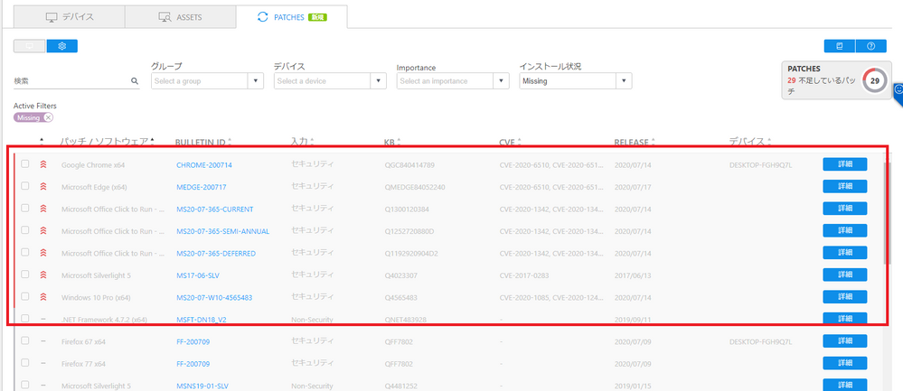
Task: Open bulletin link MS20-07-W10-4565483
Action: pos(214,297)
